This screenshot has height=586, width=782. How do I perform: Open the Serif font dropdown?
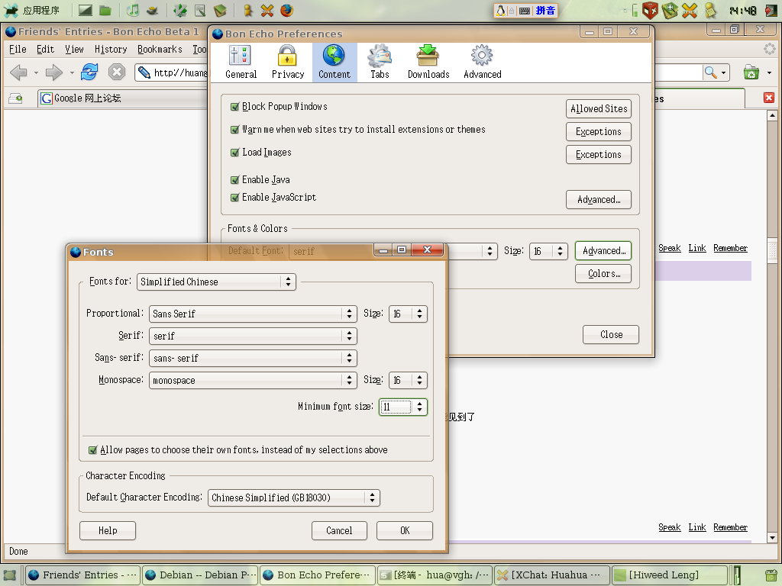[x=253, y=336]
